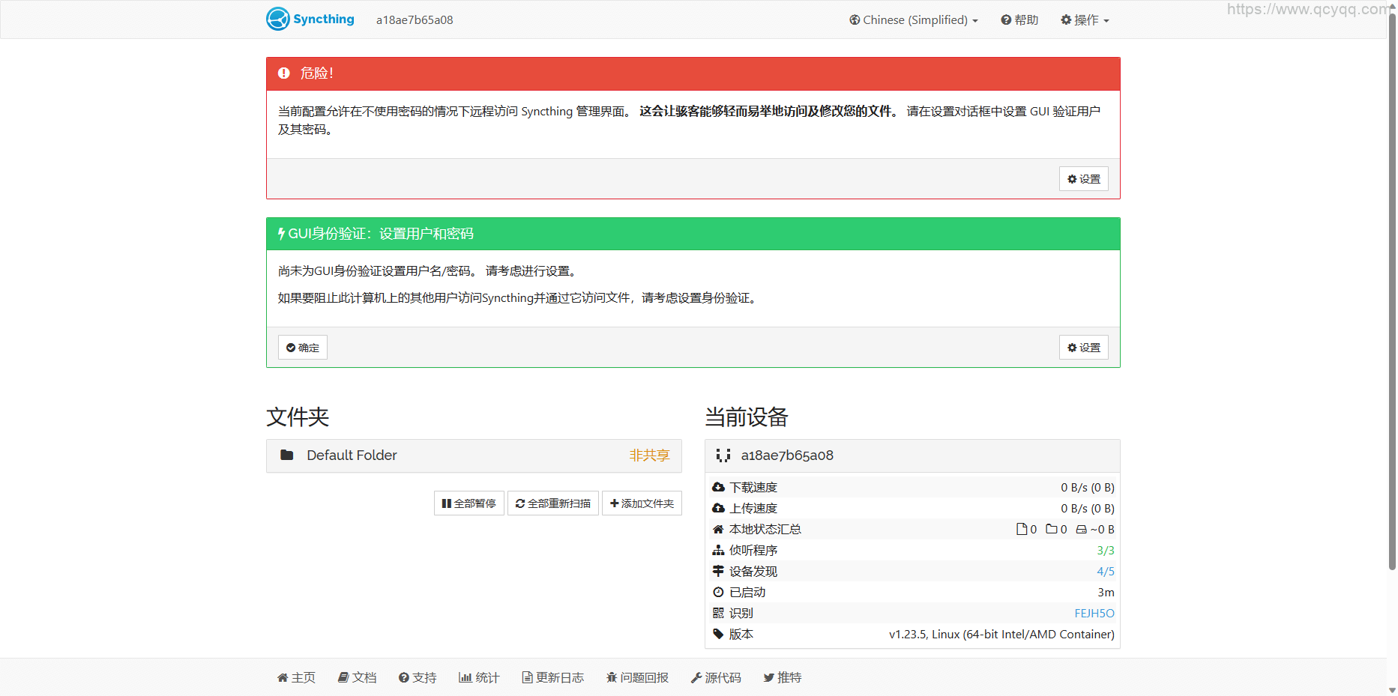Click the 添加文件夹 add folder button

pyautogui.click(x=642, y=503)
